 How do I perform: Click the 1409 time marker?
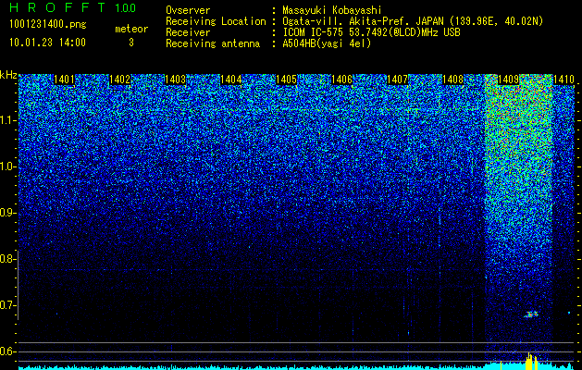(x=508, y=80)
